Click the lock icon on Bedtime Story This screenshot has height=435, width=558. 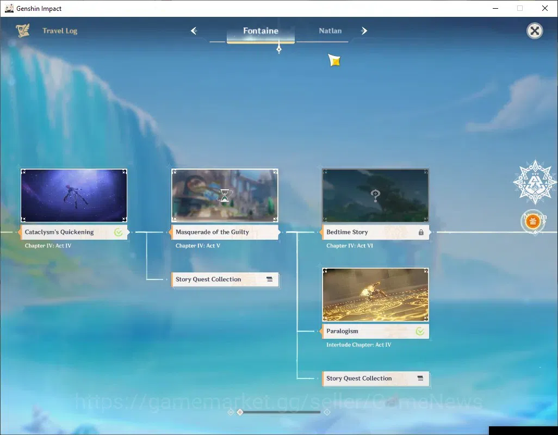(x=421, y=232)
